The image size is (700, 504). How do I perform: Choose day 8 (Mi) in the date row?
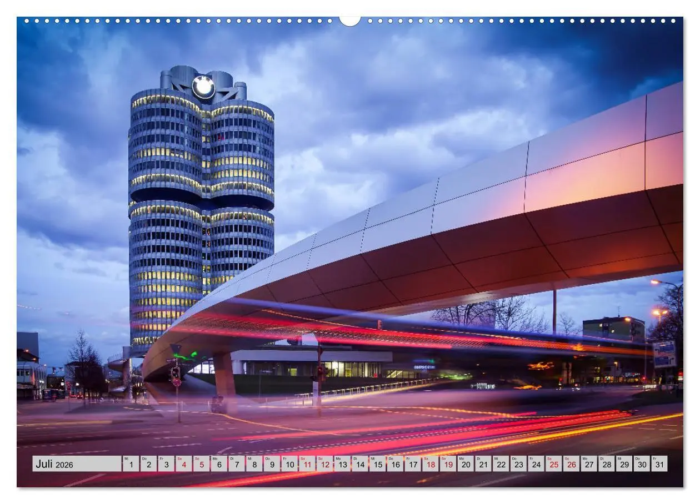[254, 464]
